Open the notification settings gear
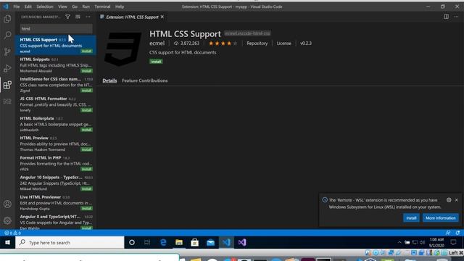This screenshot has width=464, height=261. pyautogui.click(x=449, y=200)
